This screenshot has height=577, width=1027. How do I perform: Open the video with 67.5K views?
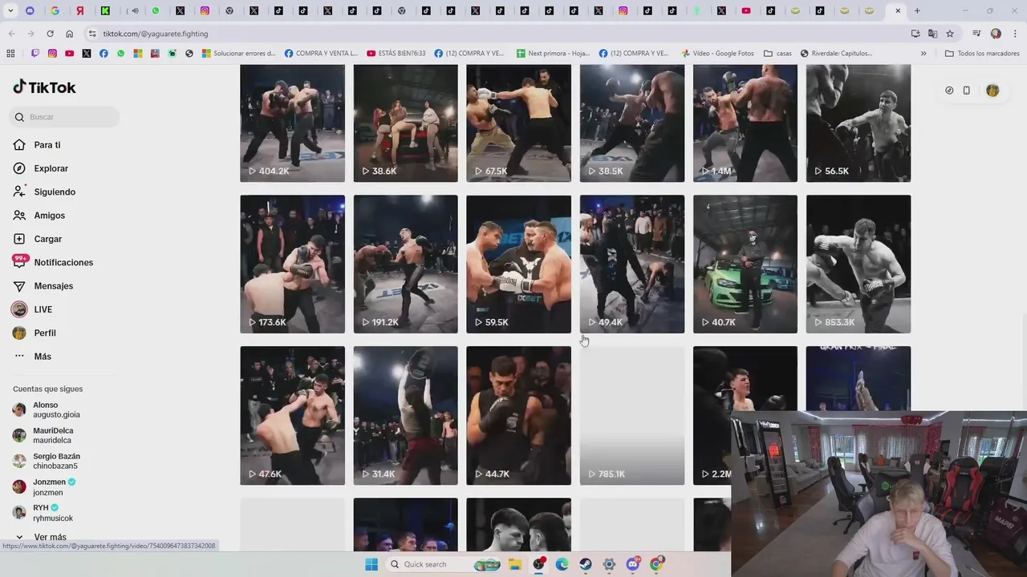518,123
